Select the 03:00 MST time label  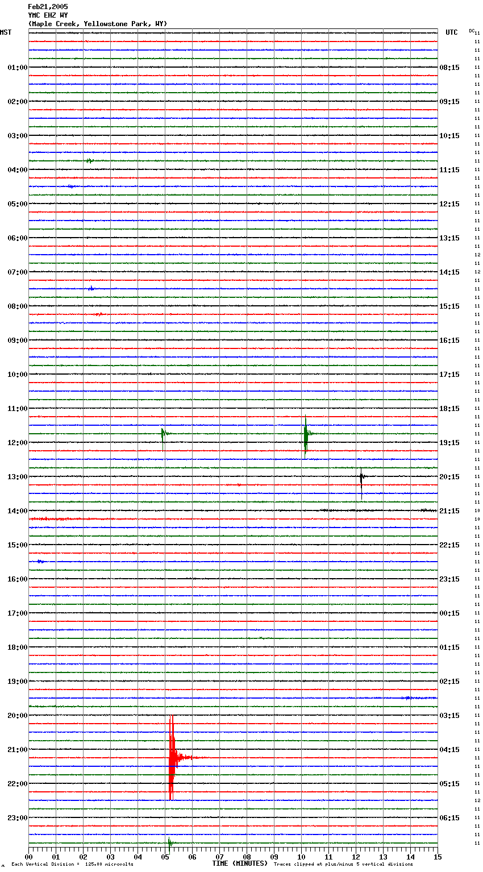tap(18, 136)
